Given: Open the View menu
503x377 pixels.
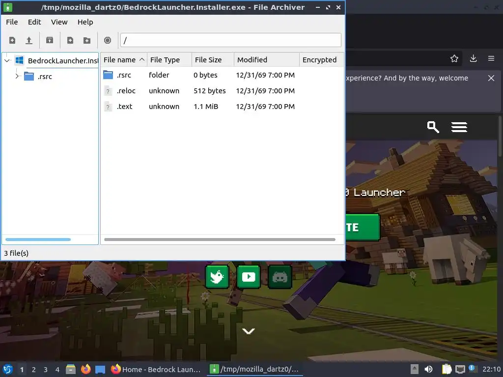Looking at the screenshot, I should [x=59, y=22].
